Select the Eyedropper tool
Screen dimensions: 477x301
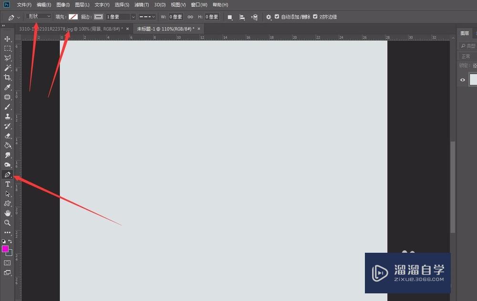pyautogui.click(x=7, y=87)
